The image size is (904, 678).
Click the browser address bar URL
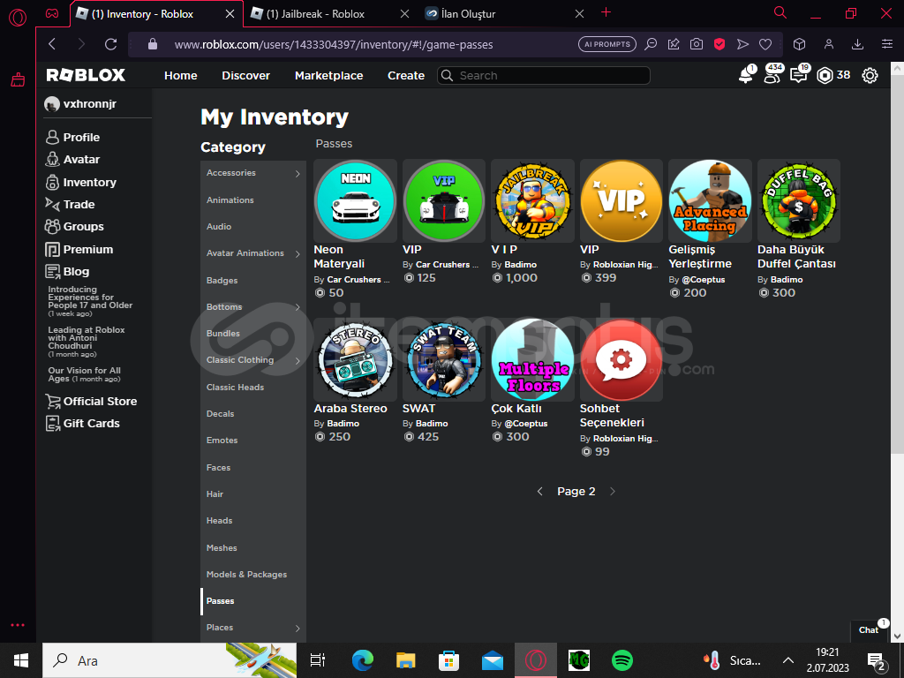[334, 44]
